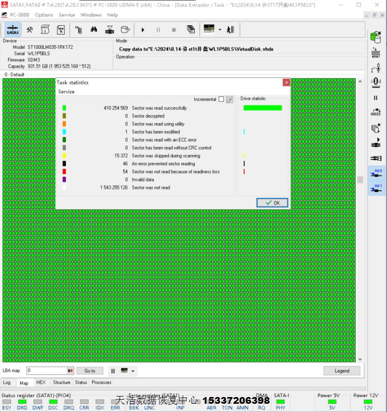Screen dimensions: 387x412
Task: Open the Service menu
Action: click(66, 15)
